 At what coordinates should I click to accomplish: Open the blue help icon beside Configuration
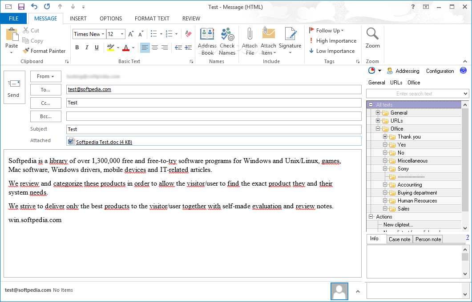[x=463, y=71]
